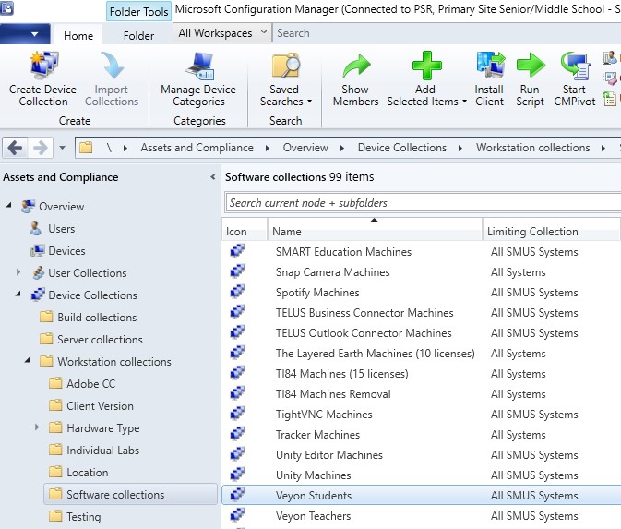Launch Start CMPivot
This screenshot has height=529, width=621.
click(575, 79)
